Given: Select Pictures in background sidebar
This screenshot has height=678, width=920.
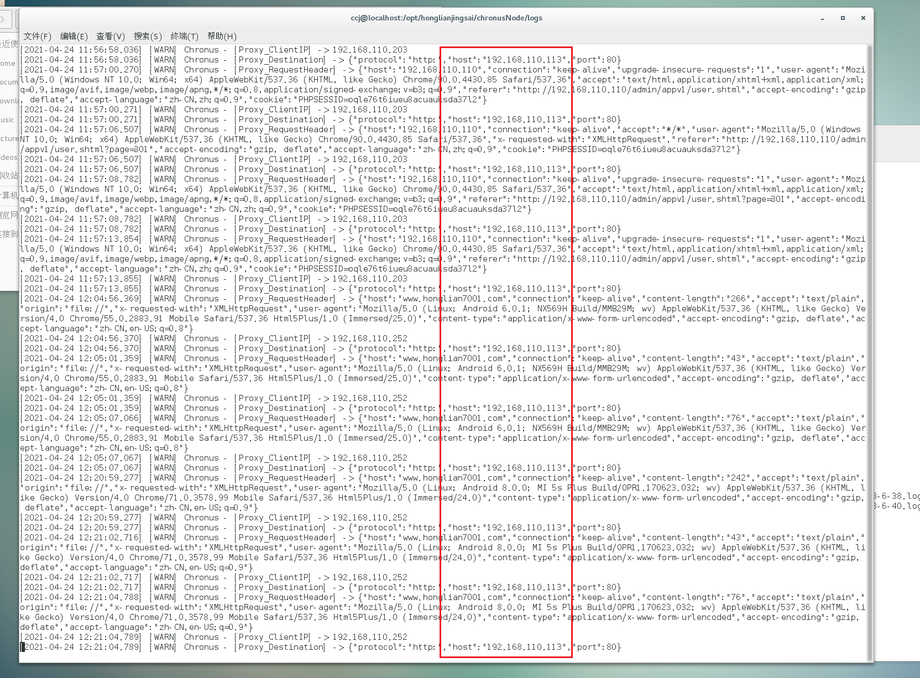Looking at the screenshot, I should click(x=9, y=138).
